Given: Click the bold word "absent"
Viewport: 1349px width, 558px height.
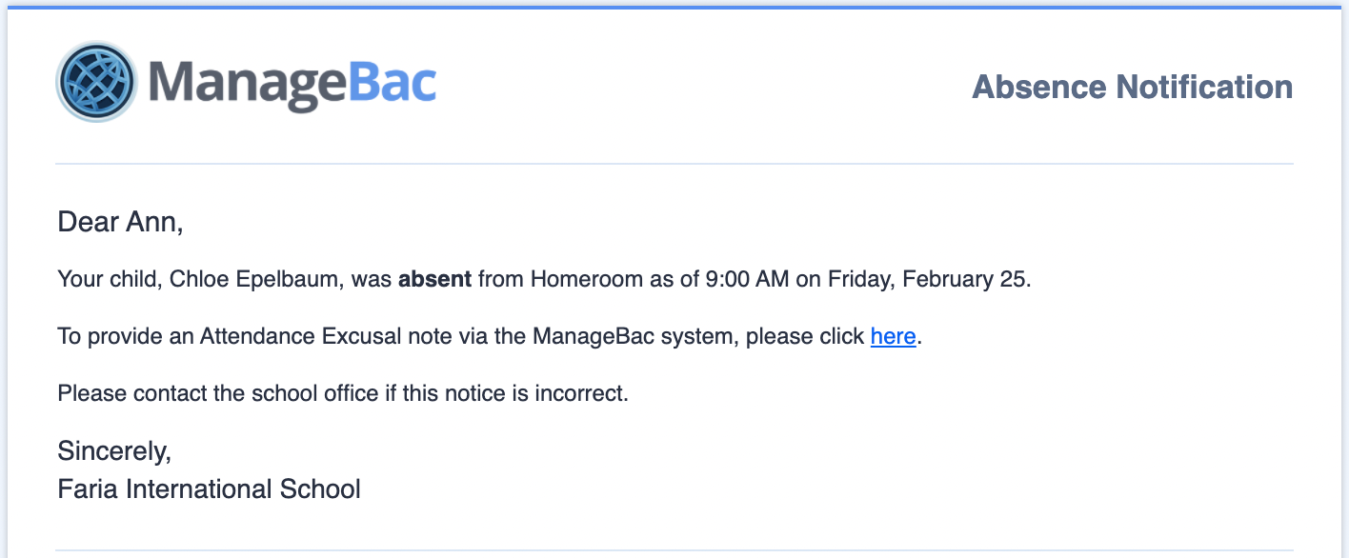Looking at the screenshot, I should click(434, 280).
